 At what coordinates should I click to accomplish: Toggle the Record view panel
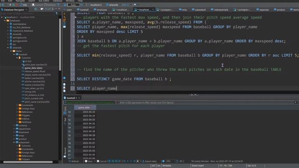coord(65,153)
